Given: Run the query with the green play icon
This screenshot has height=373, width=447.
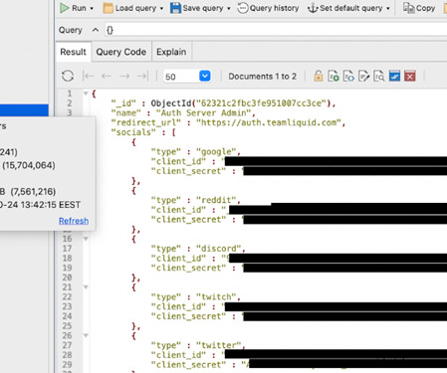Looking at the screenshot, I should click(x=65, y=8).
